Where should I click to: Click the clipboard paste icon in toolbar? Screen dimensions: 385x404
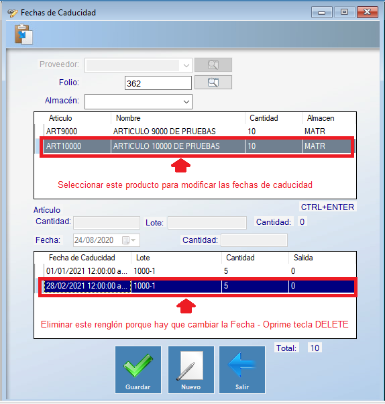pyautogui.click(x=23, y=34)
